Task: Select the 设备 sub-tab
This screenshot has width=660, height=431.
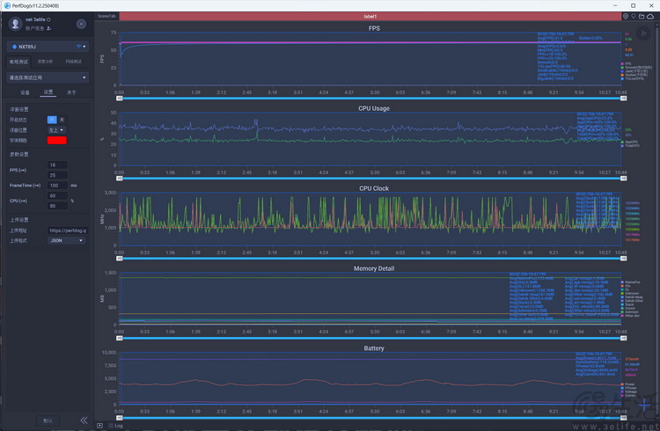Action: [25, 92]
